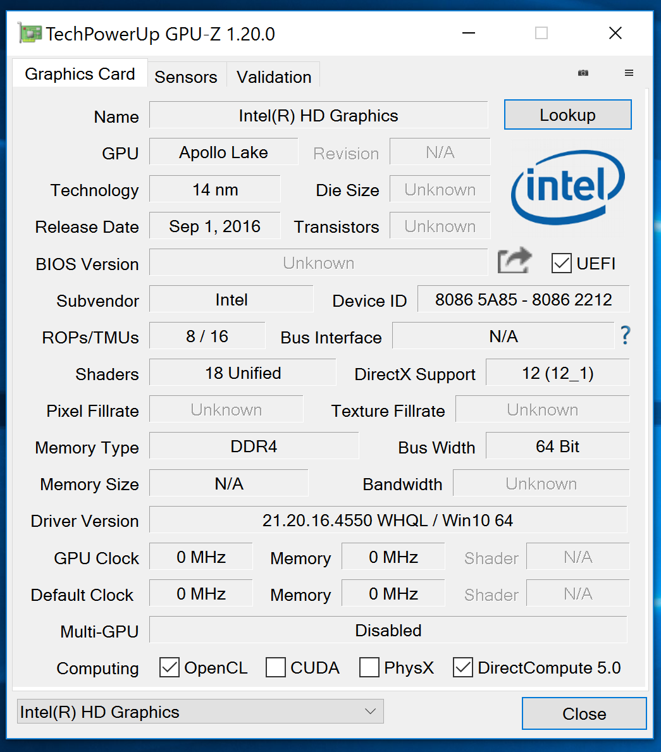
Task: Click the Default Clock field showing 0 MHz
Action: pos(201,593)
